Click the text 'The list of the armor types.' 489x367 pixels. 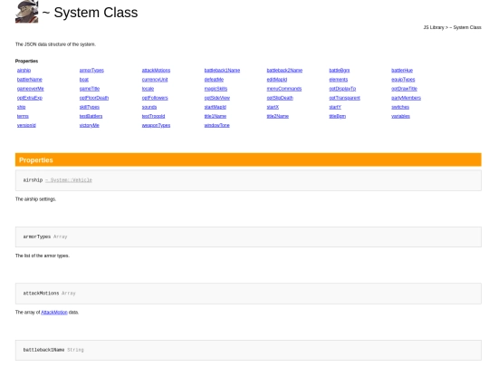pos(43,256)
